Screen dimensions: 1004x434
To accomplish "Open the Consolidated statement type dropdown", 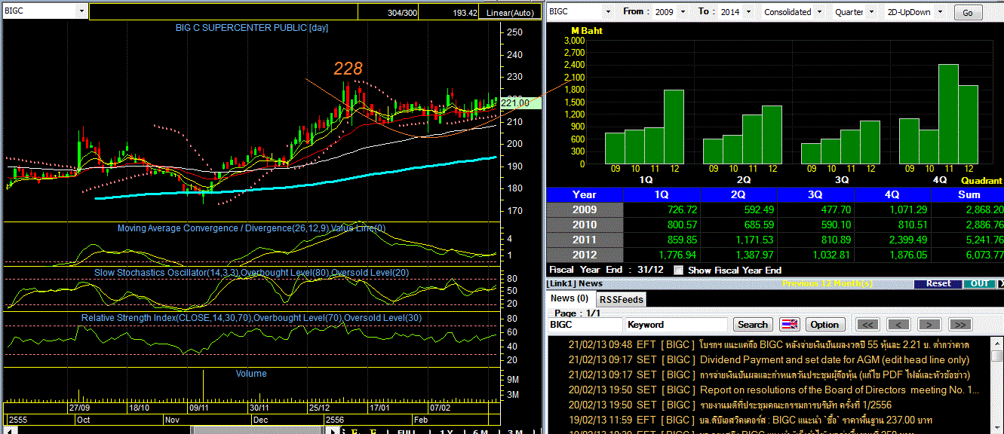I will pyautogui.click(x=819, y=12).
